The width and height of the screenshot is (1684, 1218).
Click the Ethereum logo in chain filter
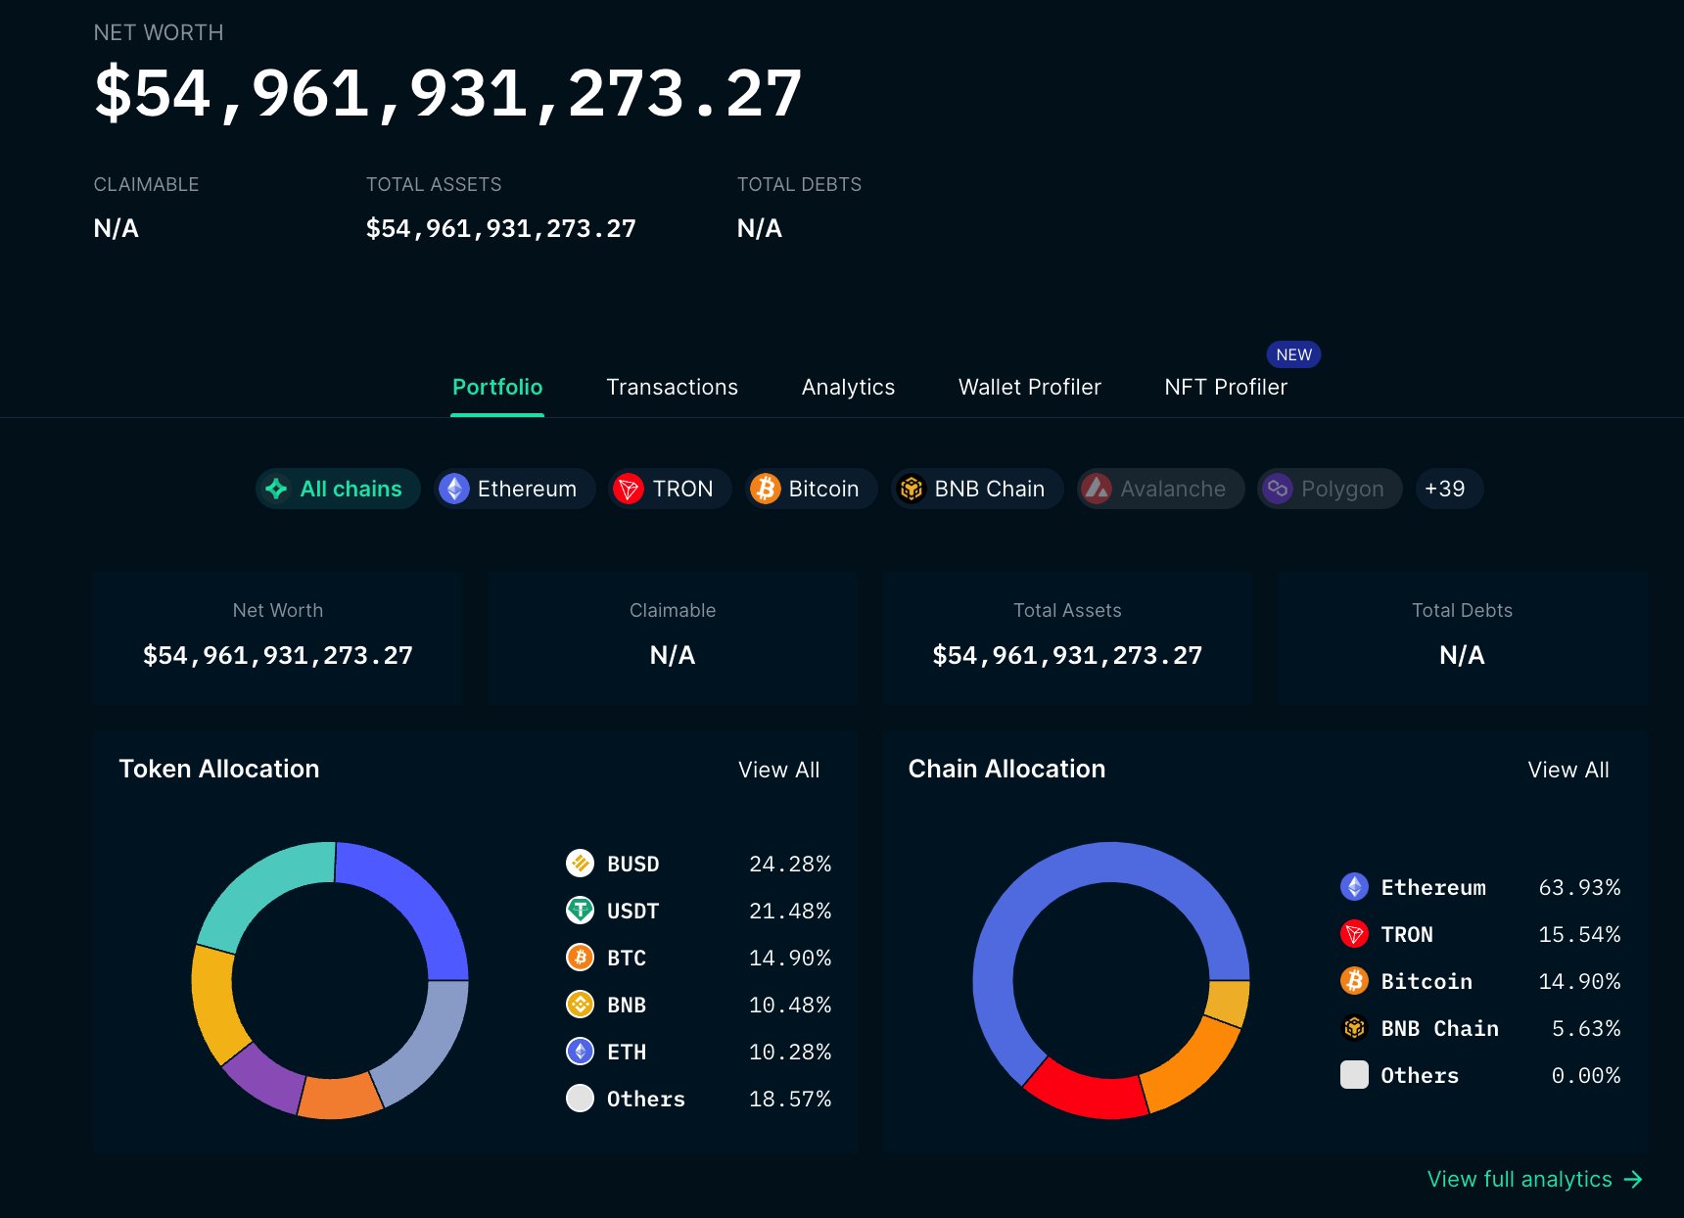click(x=454, y=489)
